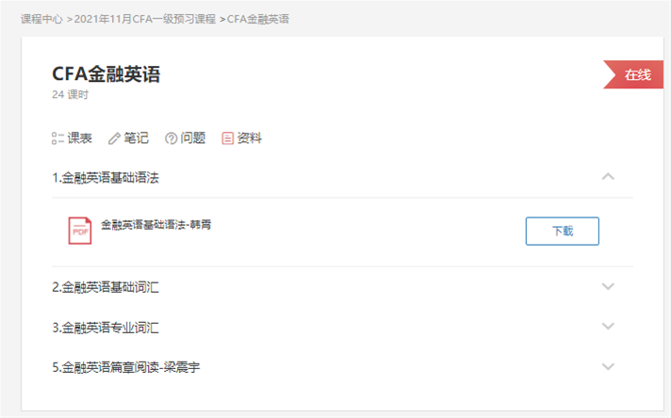Switch to the 课表 tab
Viewport: 671px width, 418px height.
79,138
